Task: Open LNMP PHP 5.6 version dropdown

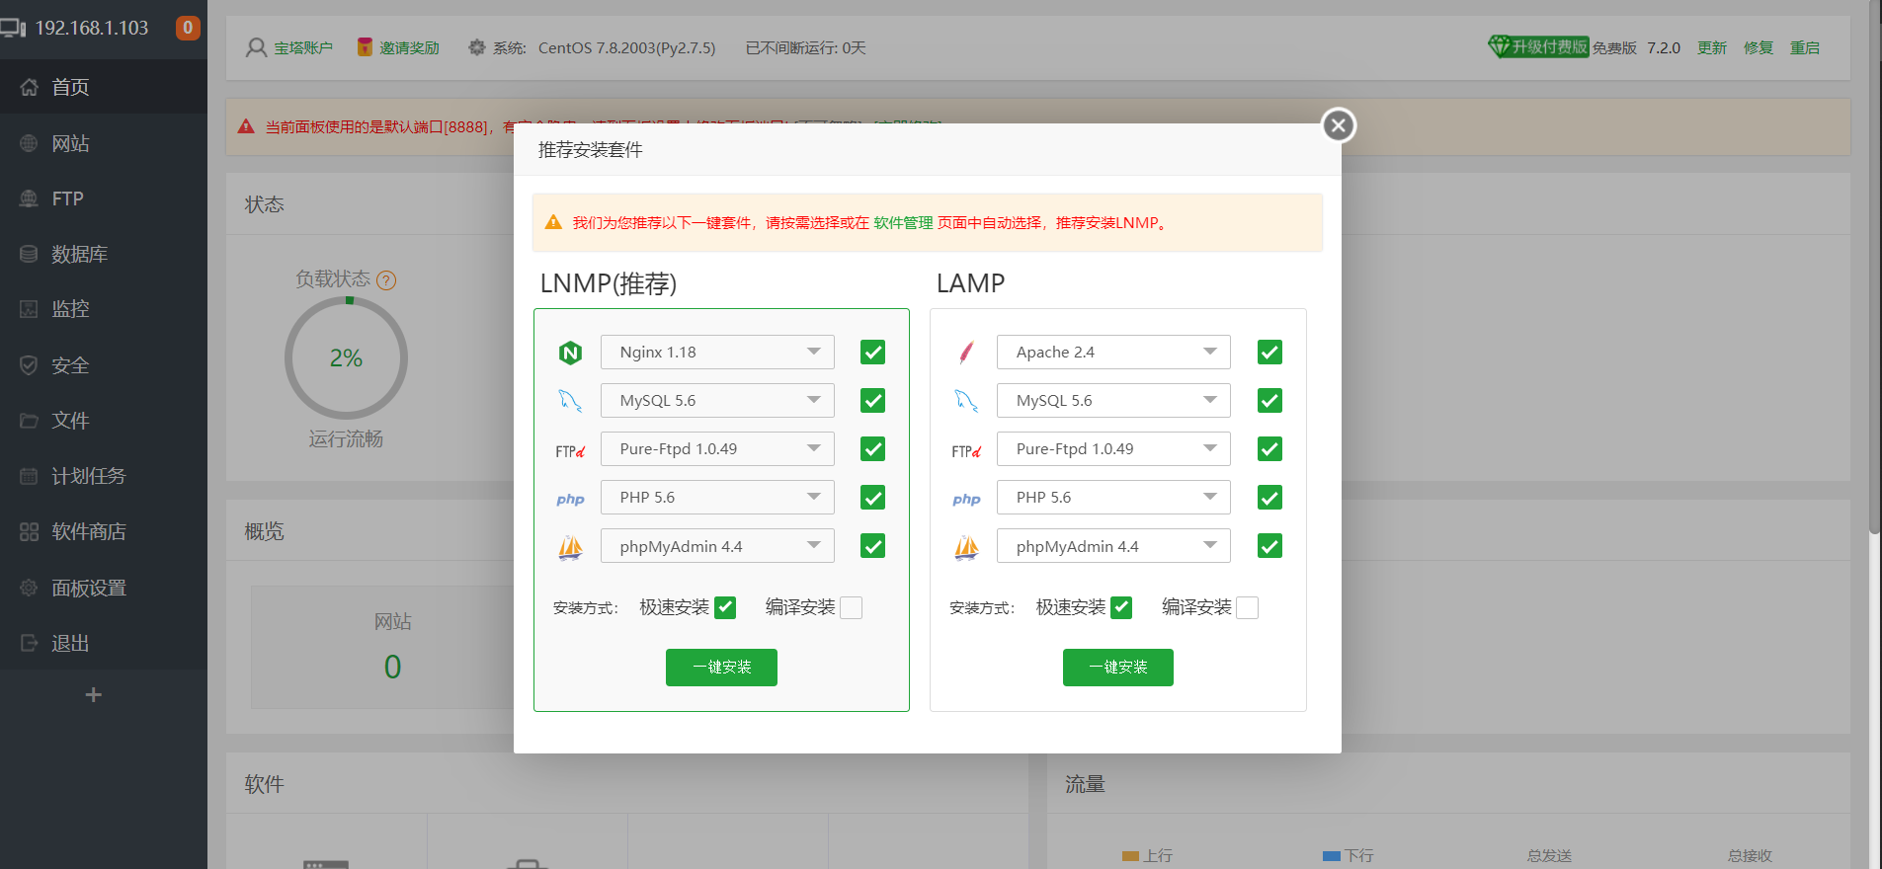Action: coord(717,498)
